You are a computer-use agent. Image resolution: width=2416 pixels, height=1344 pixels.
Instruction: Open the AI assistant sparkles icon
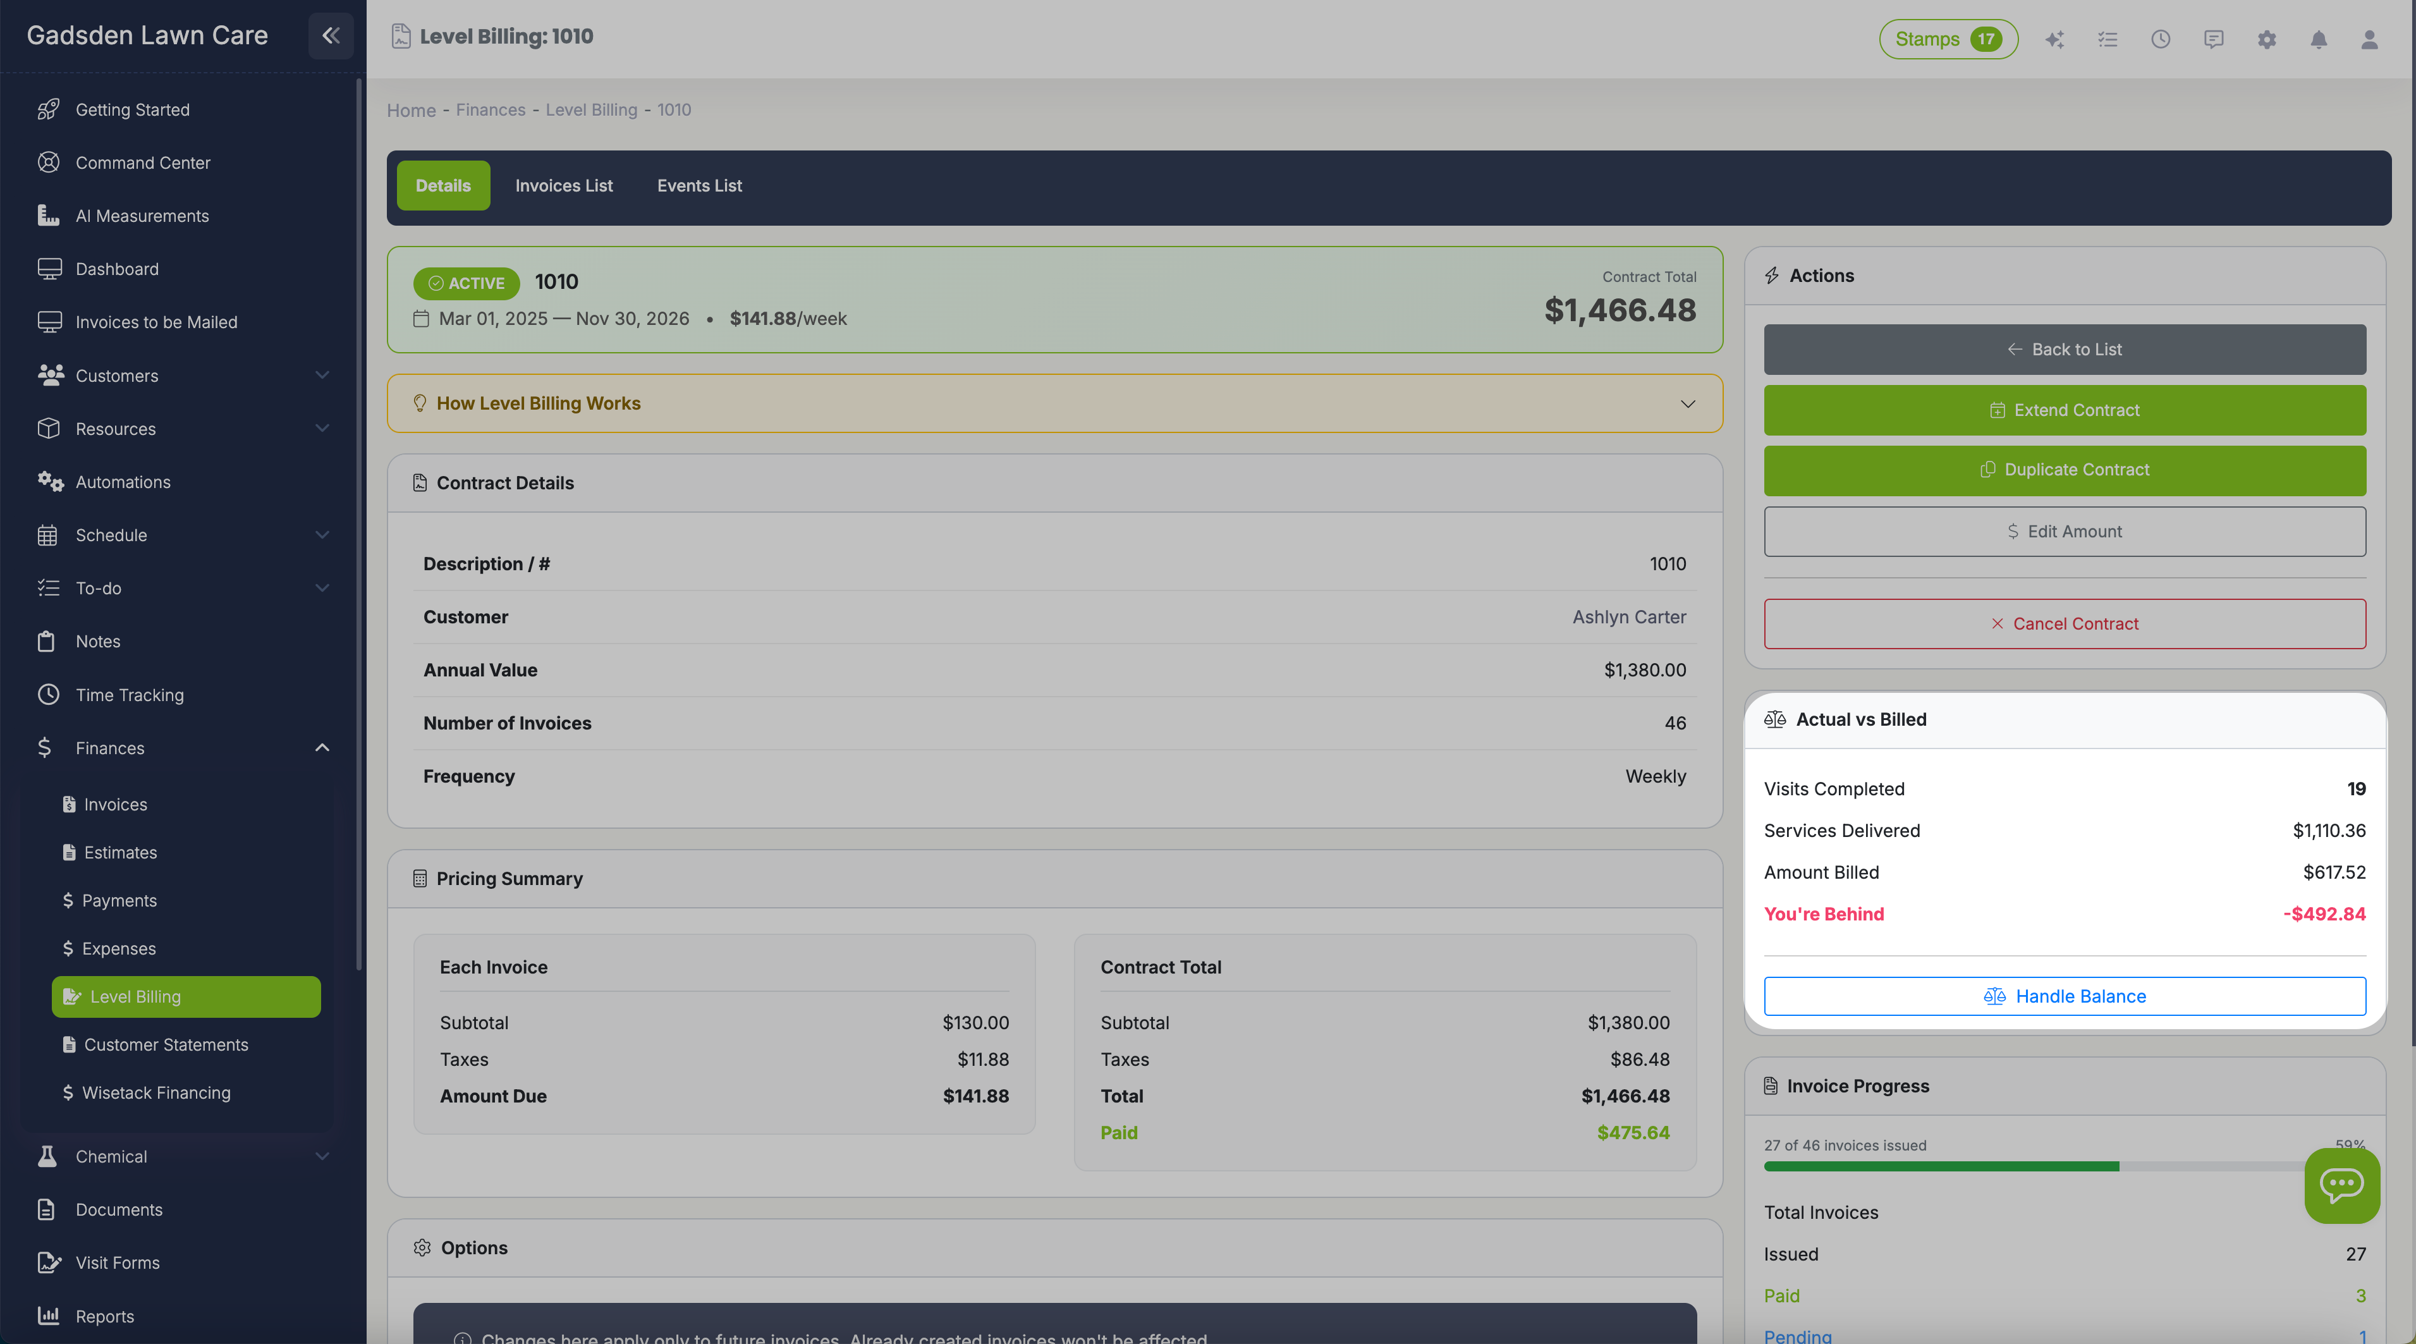point(2055,39)
